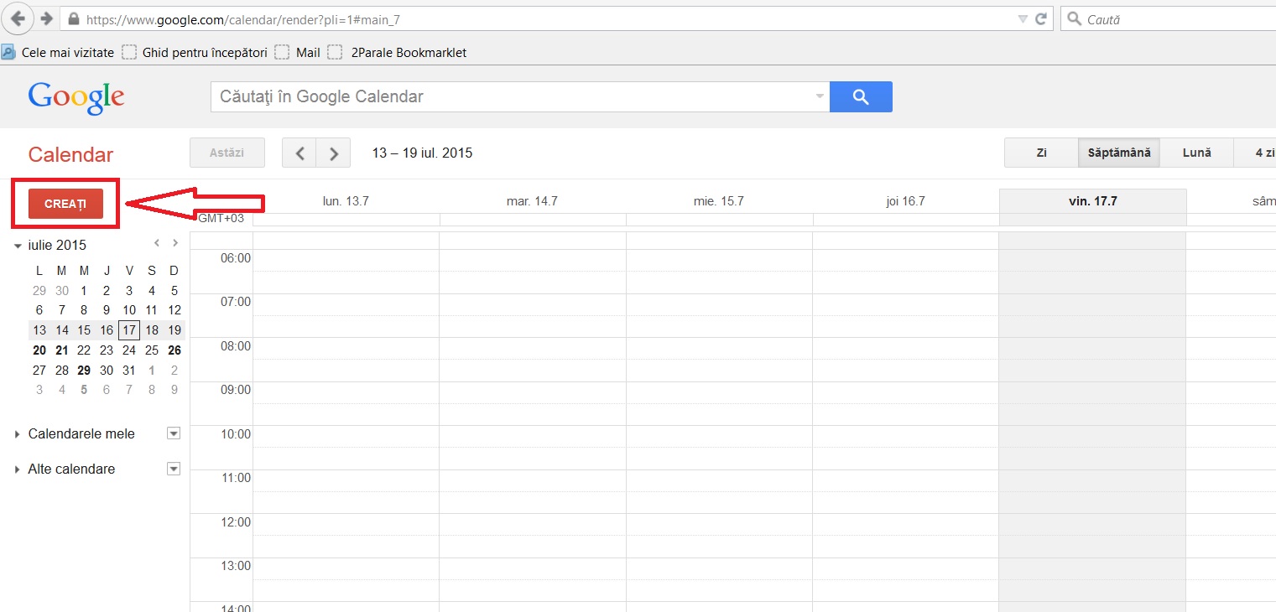Go to next week with right chevron
Image resolution: width=1276 pixels, height=612 pixels.
coord(333,153)
